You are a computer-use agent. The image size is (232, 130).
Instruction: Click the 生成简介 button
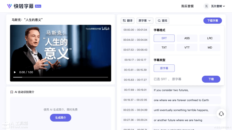[x=61, y=118]
